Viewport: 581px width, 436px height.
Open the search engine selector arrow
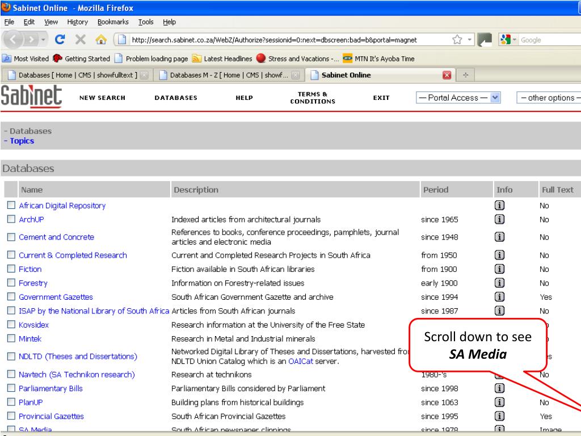514,39
